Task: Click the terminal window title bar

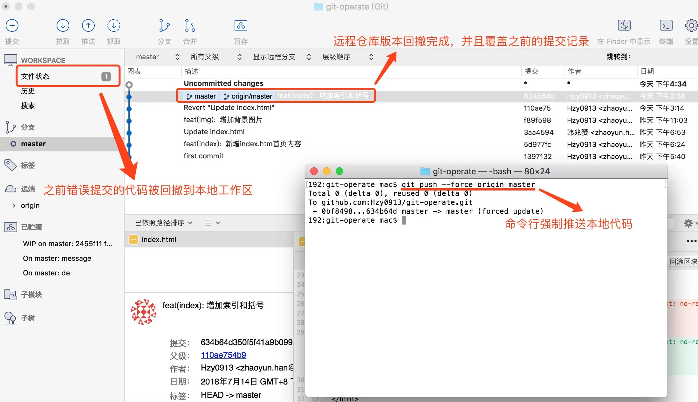Action: (x=486, y=171)
